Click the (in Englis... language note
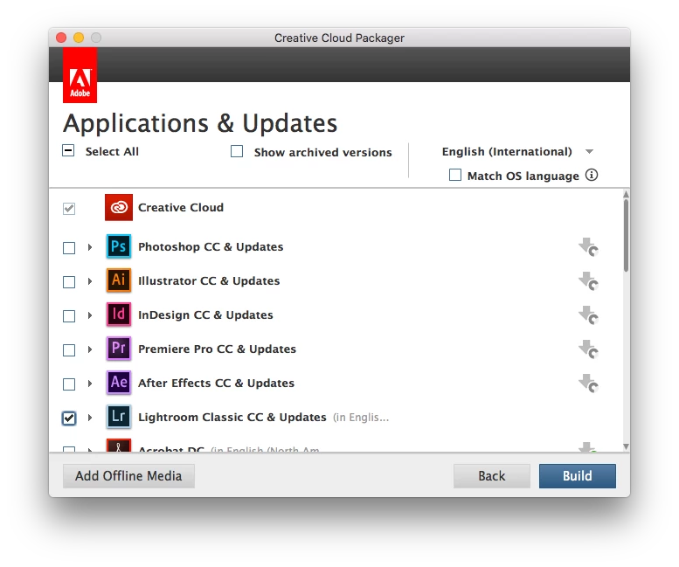 (x=361, y=418)
